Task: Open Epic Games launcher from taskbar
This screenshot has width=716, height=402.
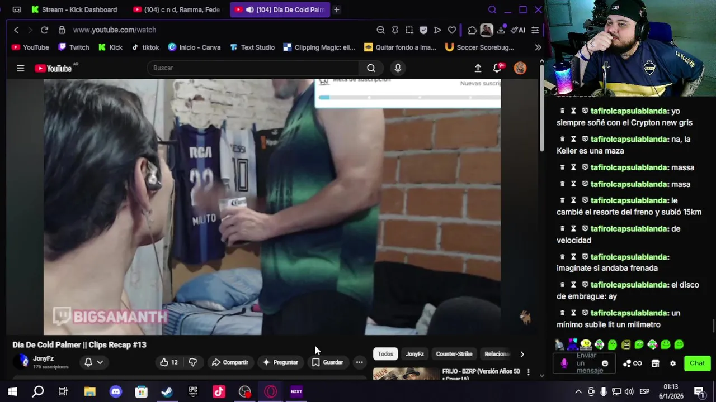Action: pyautogui.click(x=193, y=392)
